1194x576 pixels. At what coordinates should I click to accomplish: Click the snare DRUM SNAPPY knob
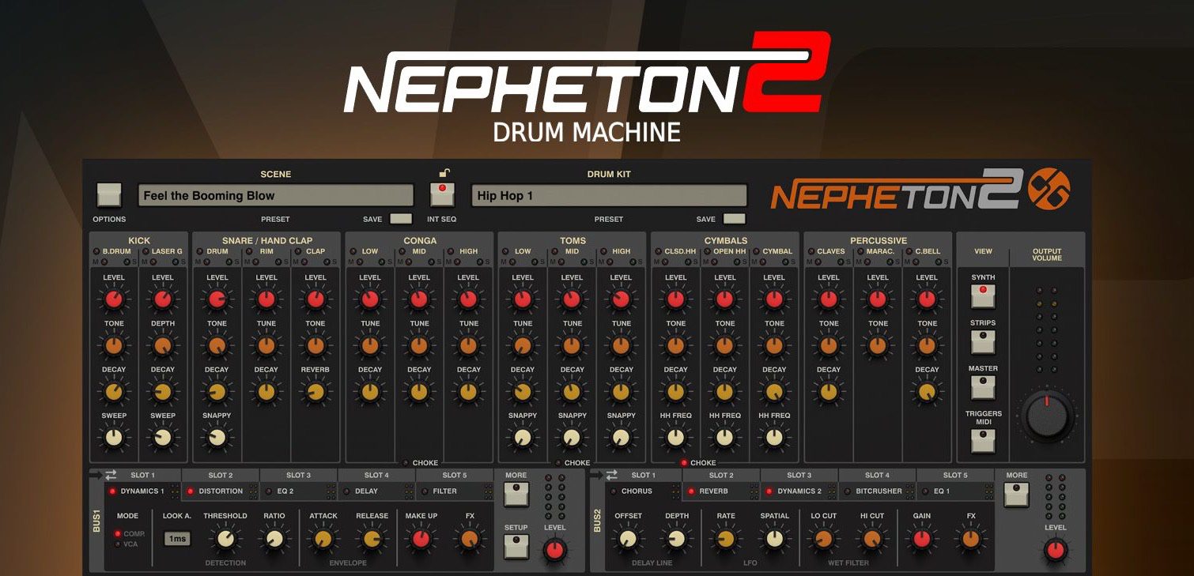(x=217, y=437)
